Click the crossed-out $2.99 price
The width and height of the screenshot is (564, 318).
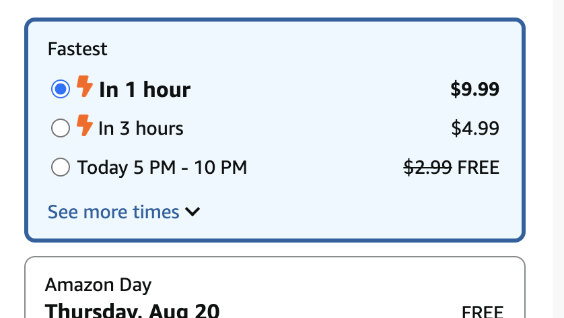point(427,168)
